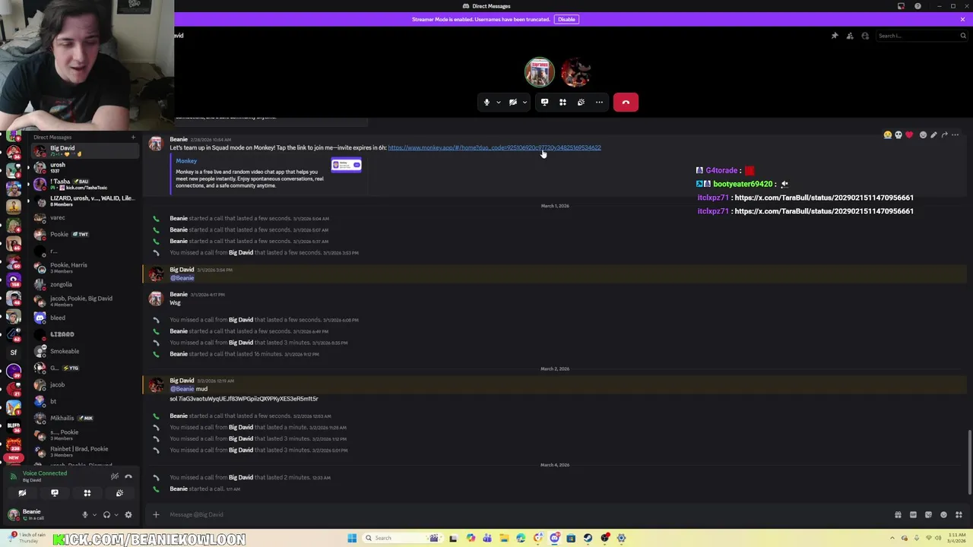Attach file with plus button
This screenshot has width=973, height=547.
click(156, 515)
